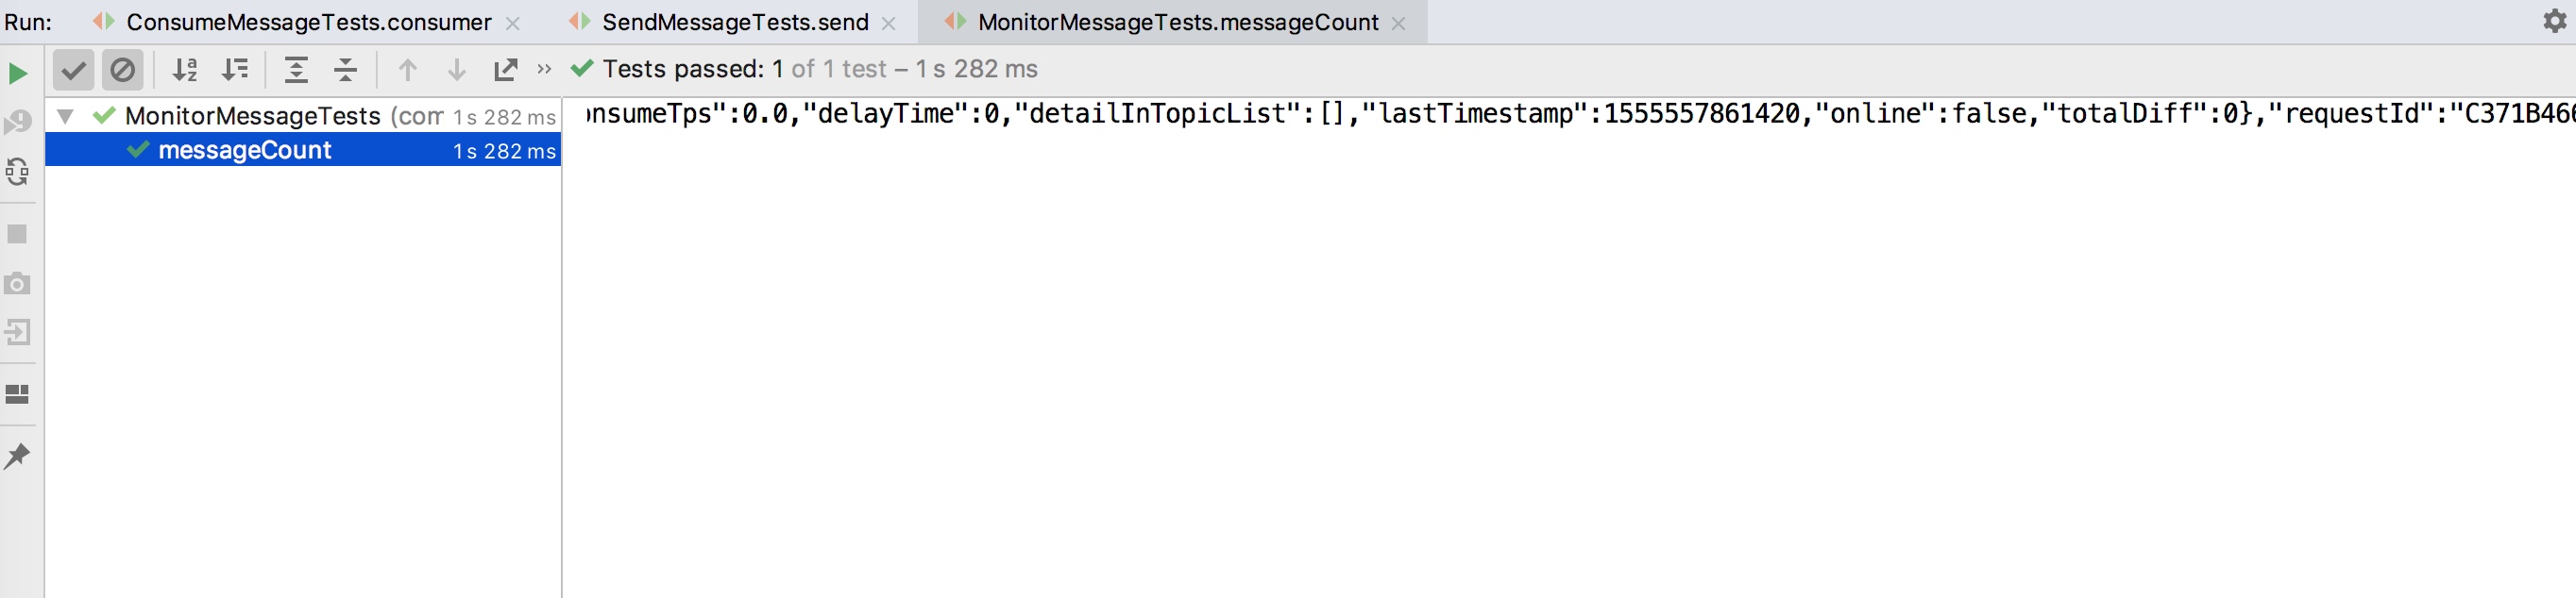The height and width of the screenshot is (598, 2576).
Task: Close MonitorMessageTests.messageCount tab
Action: [x=1399, y=23]
